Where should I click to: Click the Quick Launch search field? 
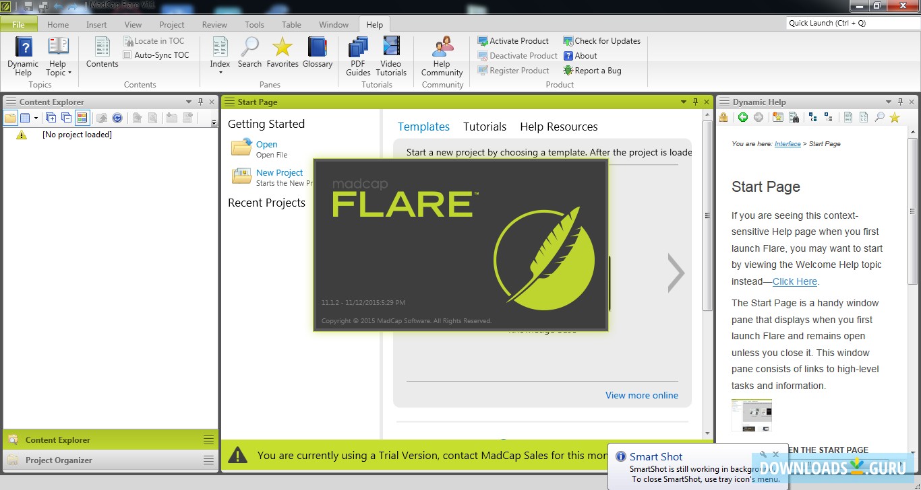[852, 23]
